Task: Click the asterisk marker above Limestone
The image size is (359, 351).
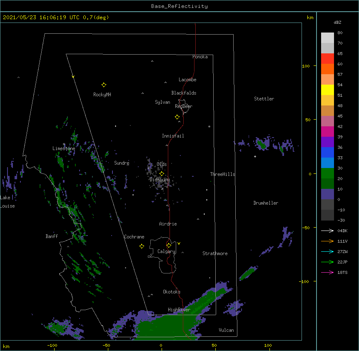Action: click(x=64, y=144)
